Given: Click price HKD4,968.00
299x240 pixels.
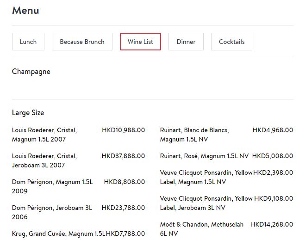Looking at the screenshot, I should click(273, 130).
